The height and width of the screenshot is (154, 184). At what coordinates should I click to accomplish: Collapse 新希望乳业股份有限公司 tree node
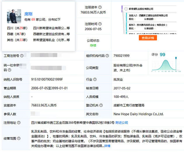point(126,9)
